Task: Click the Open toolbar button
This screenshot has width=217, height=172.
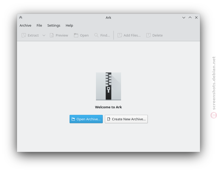Action: click(x=81, y=35)
